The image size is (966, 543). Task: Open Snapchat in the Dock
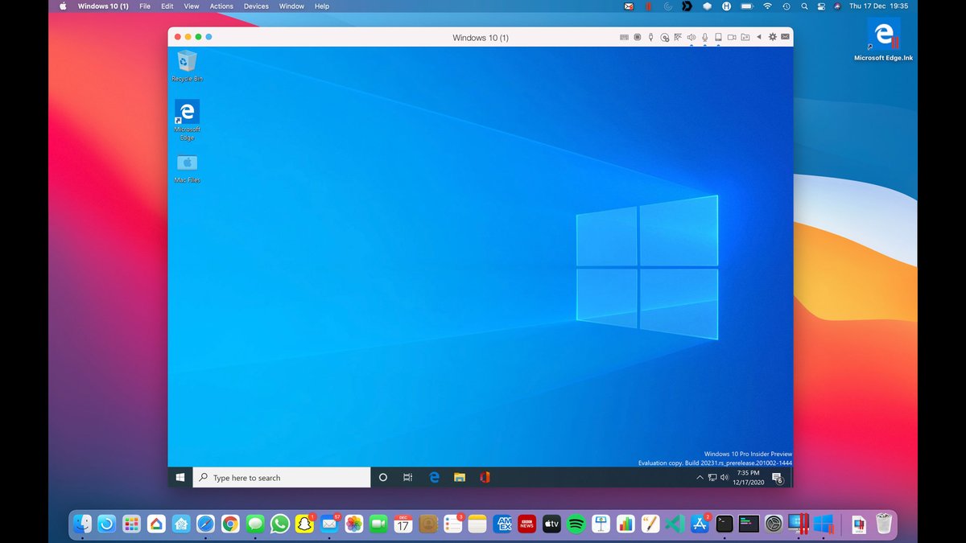tap(304, 524)
